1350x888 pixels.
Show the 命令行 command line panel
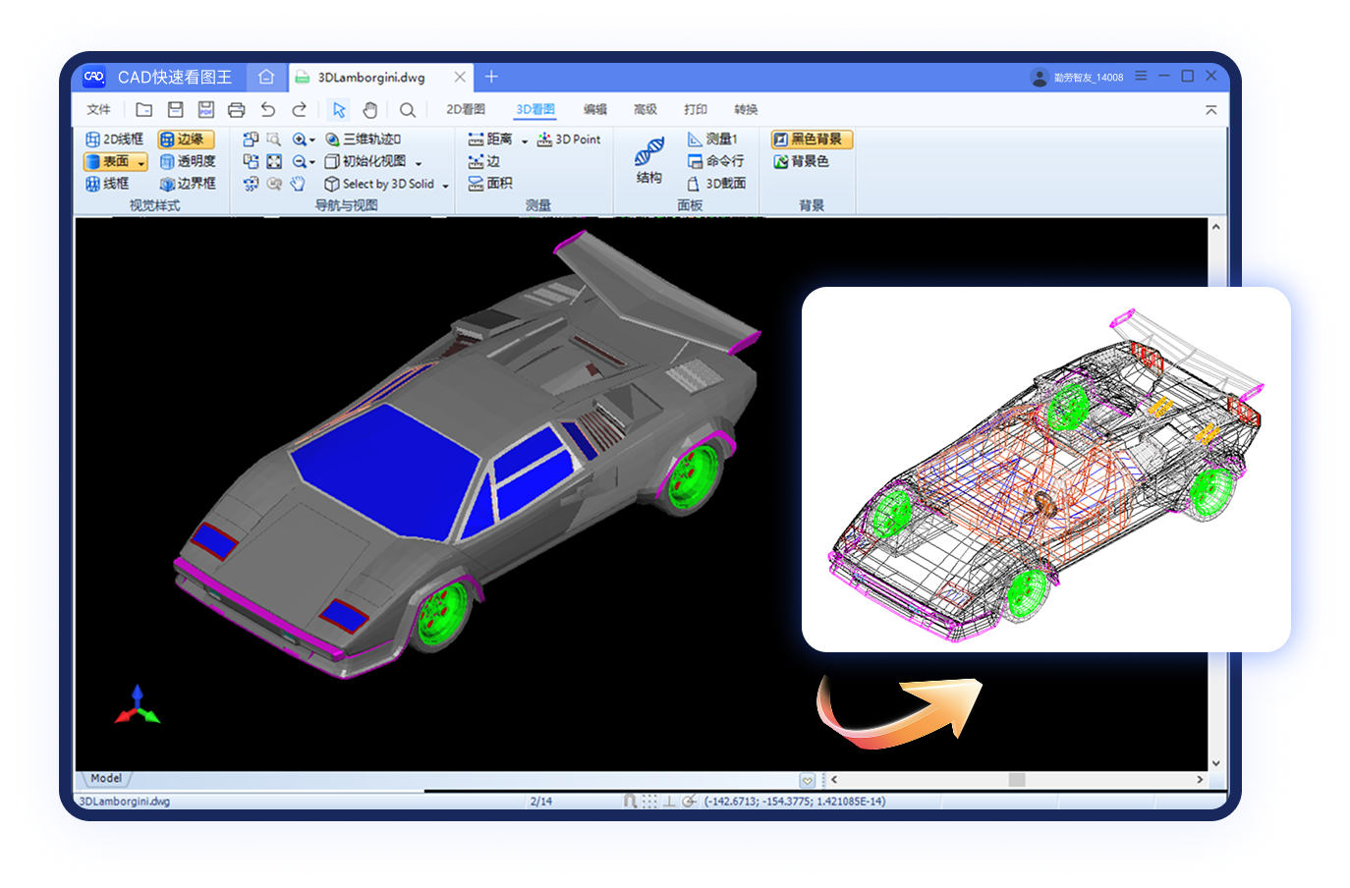(716, 161)
